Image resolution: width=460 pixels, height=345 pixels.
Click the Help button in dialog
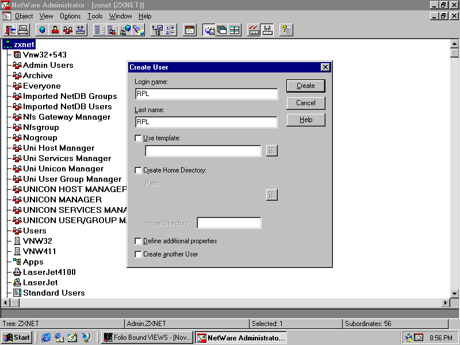pos(306,120)
